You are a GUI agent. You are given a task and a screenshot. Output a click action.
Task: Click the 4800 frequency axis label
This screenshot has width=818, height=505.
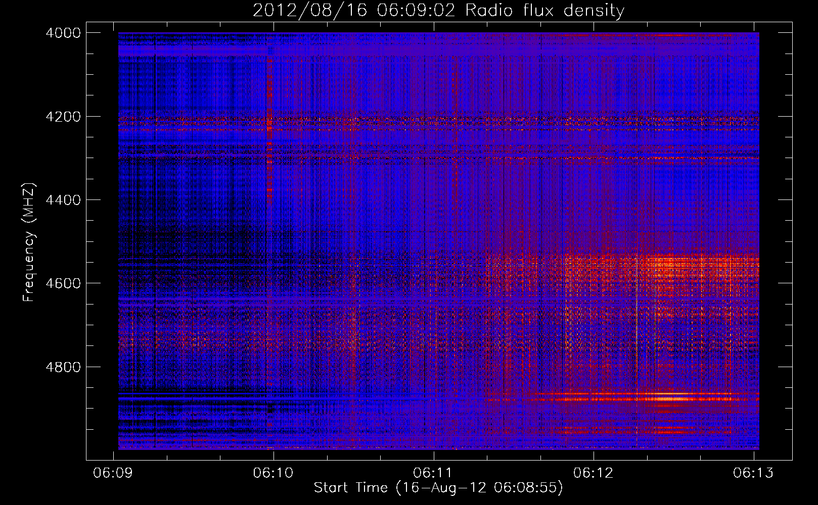click(x=63, y=367)
